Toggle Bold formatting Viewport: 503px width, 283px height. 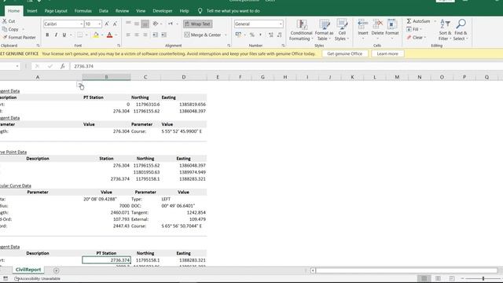(x=47, y=35)
